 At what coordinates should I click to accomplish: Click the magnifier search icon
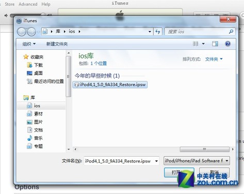[231, 32]
